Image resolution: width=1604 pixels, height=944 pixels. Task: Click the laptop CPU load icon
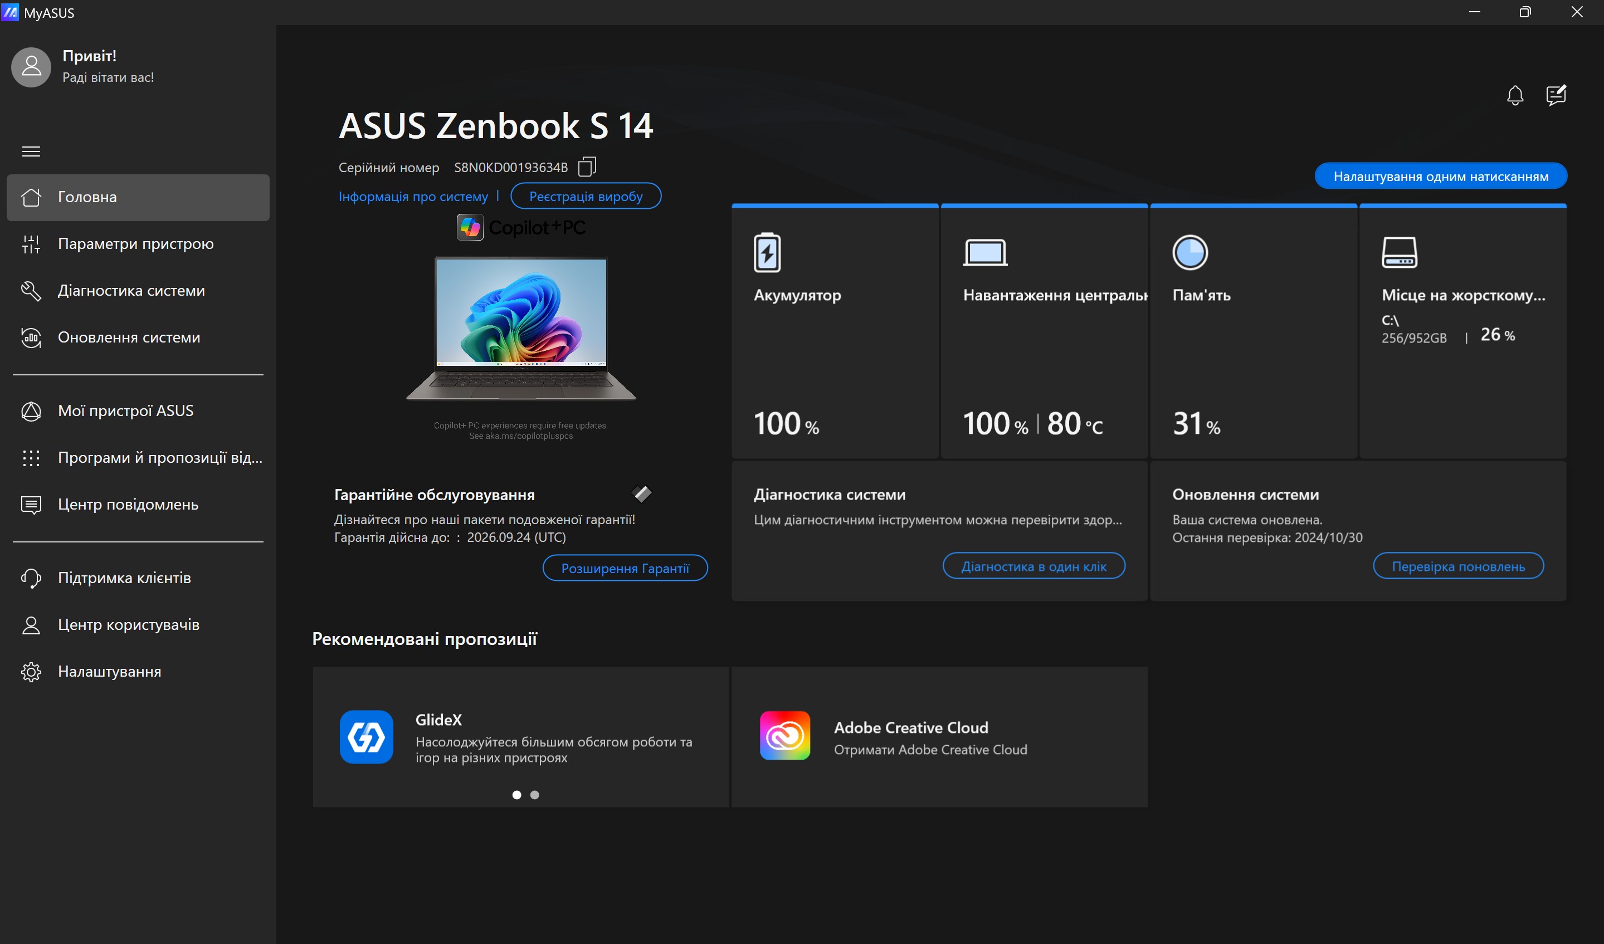click(986, 252)
